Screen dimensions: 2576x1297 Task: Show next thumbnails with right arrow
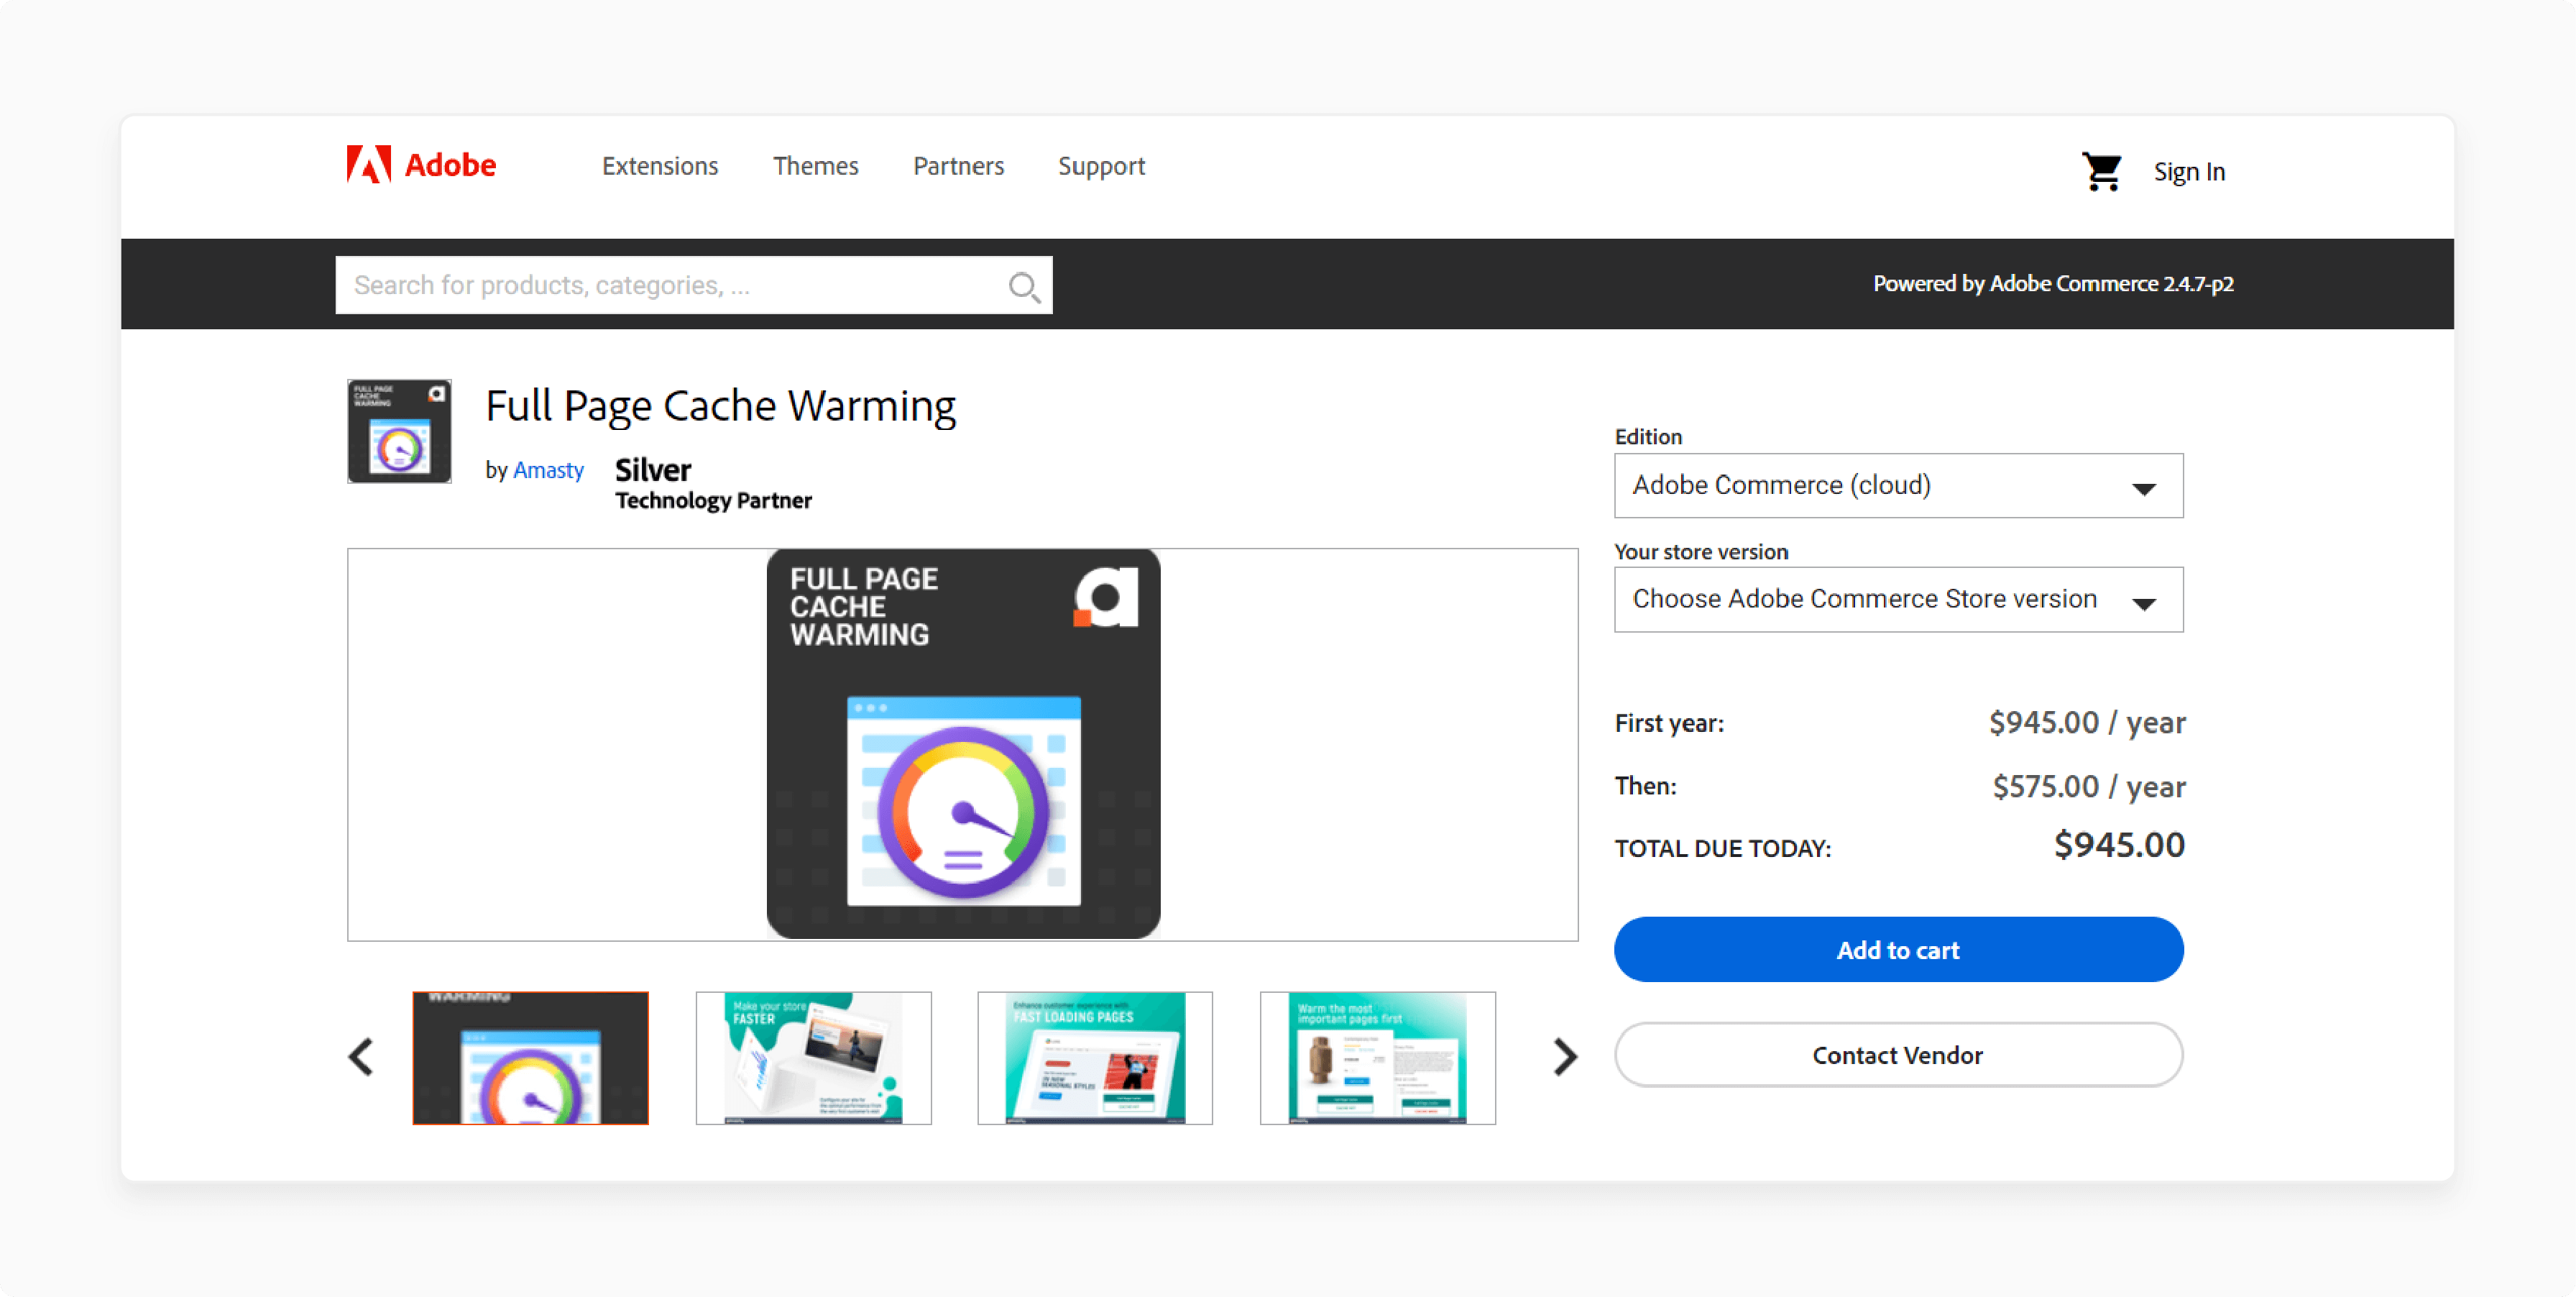tap(1565, 1057)
